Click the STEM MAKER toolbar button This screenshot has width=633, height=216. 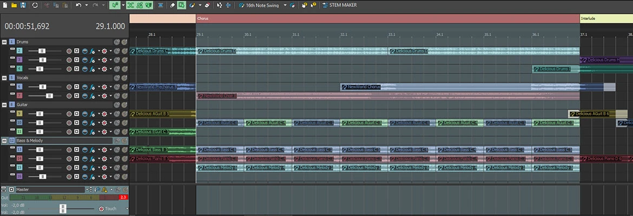(x=342, y=5)
